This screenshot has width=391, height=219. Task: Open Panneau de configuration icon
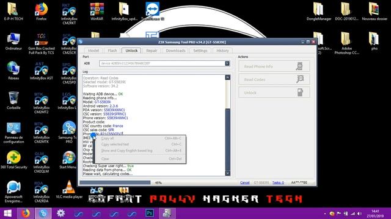click(13, 133)
